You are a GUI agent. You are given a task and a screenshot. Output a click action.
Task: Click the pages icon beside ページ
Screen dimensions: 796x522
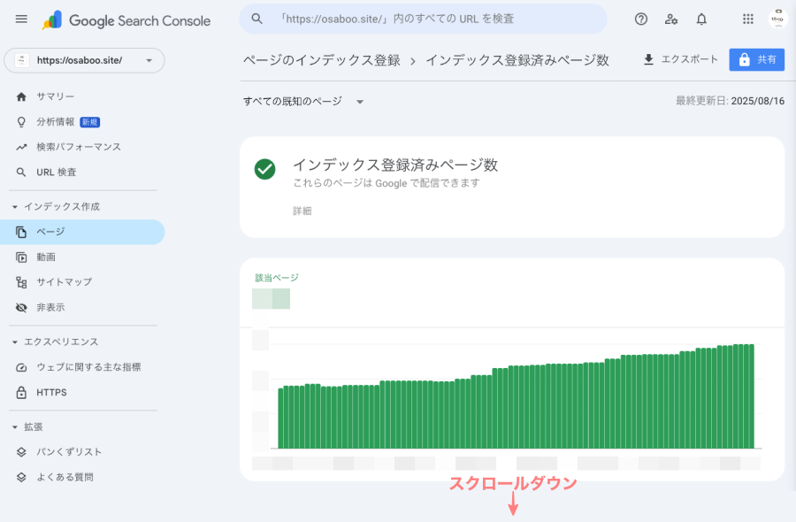[x=21, y=232]
